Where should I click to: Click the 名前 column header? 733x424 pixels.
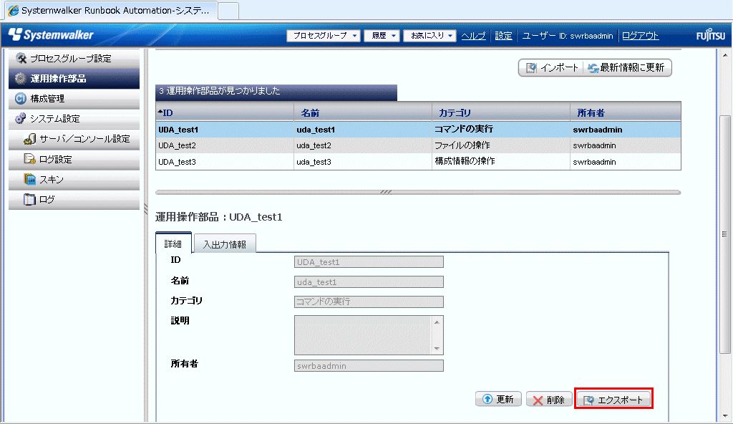tap(363, 112)
